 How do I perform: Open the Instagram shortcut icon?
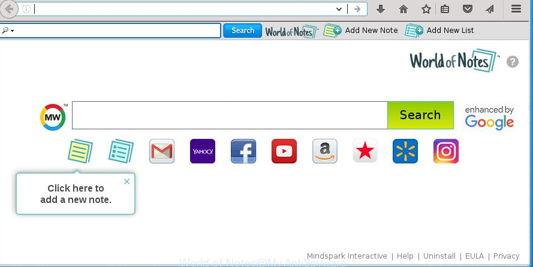click(x=446, y=151)
